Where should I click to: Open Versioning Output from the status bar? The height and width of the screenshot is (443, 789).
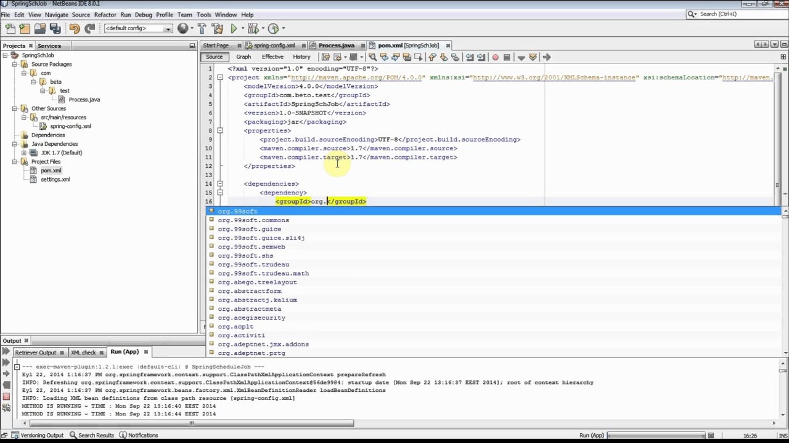pos(36,436)
